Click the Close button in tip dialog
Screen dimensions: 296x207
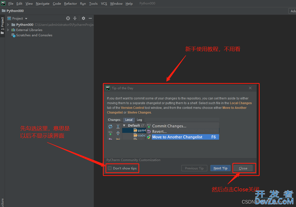point(243,168)
